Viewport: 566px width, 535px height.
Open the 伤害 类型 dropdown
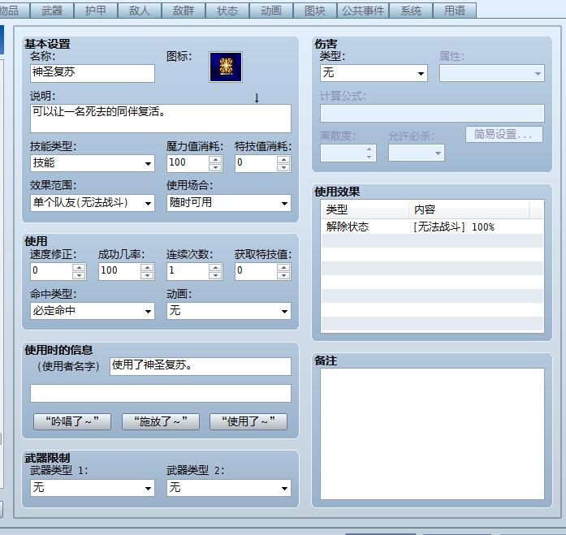[374, 73]
